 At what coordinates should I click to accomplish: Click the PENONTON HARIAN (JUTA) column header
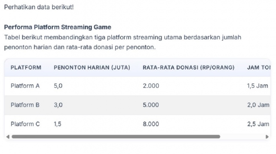tap(92, 68)
